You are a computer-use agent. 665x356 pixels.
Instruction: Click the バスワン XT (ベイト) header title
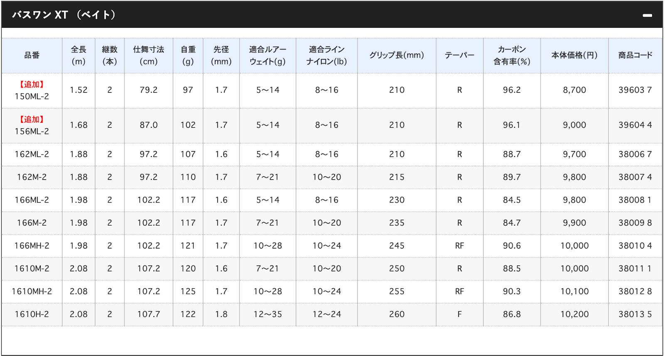tap(64, 15)
